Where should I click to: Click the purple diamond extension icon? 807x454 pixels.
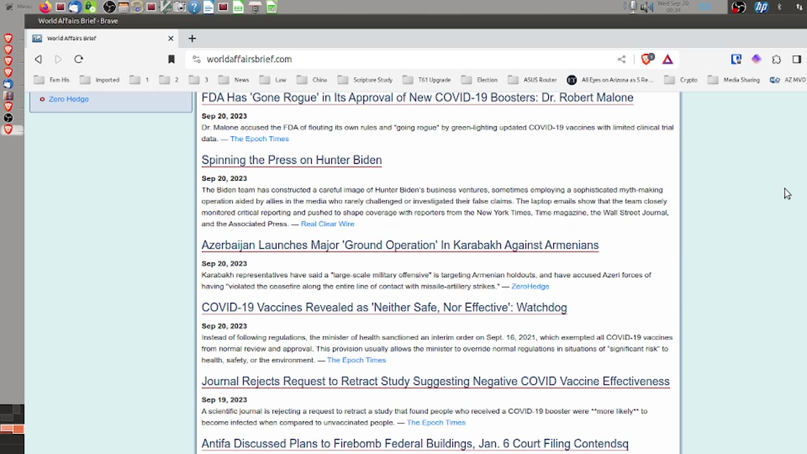[x=756, y=59]
